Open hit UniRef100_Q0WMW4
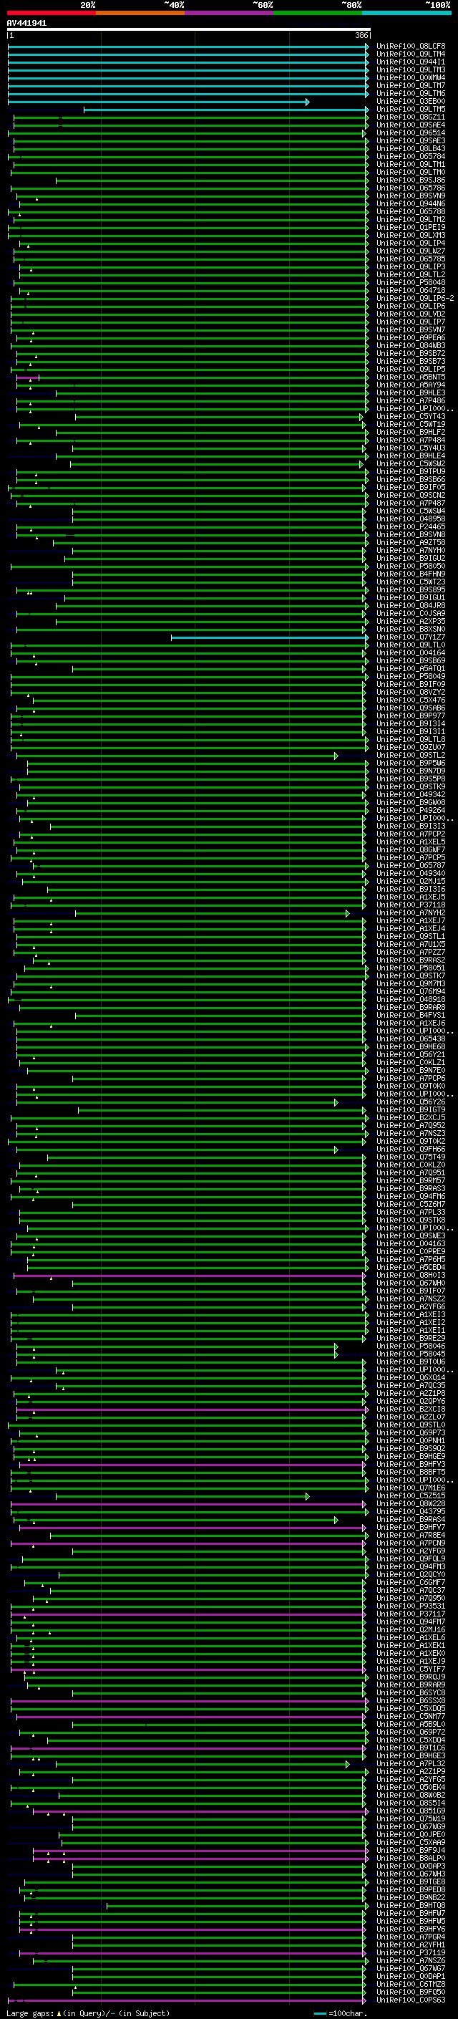This screenshot has width=458, height=2019. click(410, 77)
